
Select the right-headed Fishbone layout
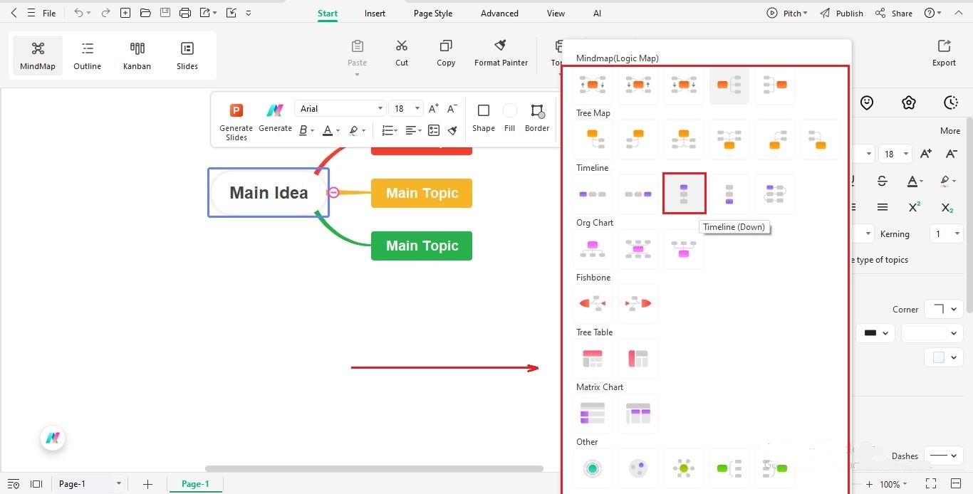click(638, 303)
